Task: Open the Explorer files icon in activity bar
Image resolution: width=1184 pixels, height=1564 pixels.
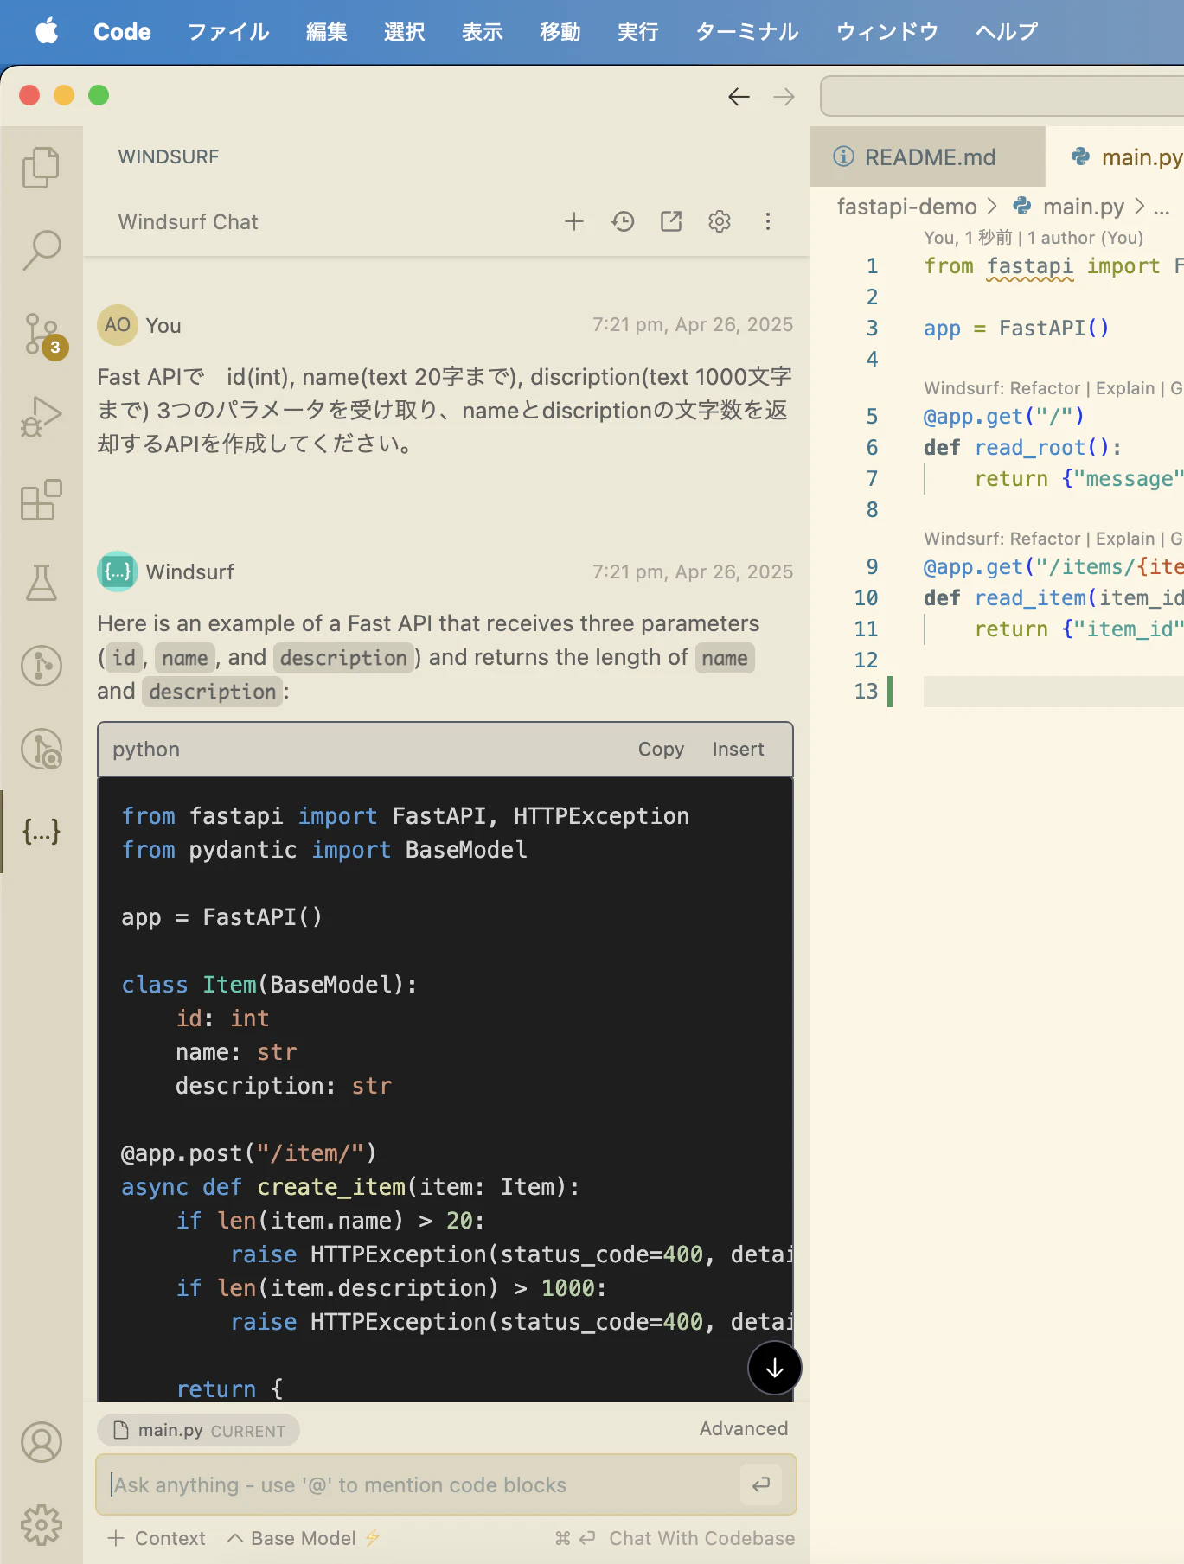Action: click(41, 168)
